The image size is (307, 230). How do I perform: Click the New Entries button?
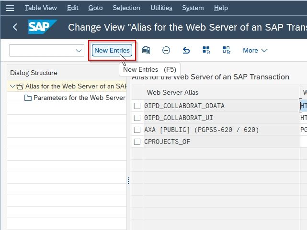[x=112, y=50]
